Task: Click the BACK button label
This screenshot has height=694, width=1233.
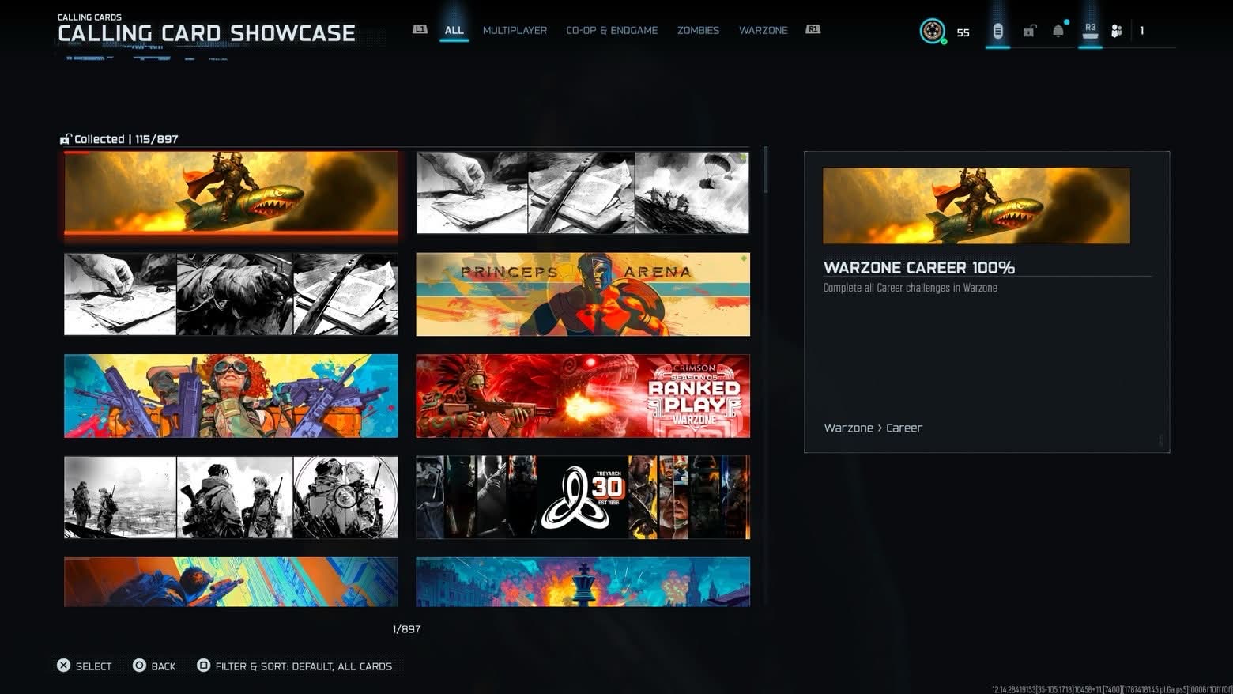Action: click(x=164, y=666)
